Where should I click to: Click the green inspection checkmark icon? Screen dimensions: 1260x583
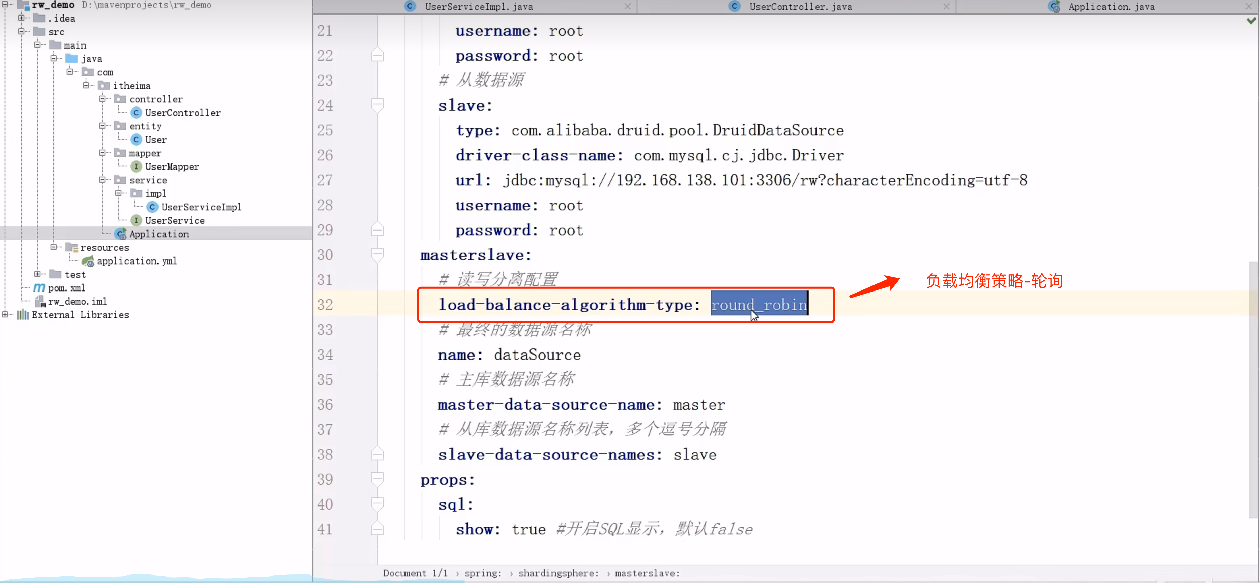point(1251,21)
